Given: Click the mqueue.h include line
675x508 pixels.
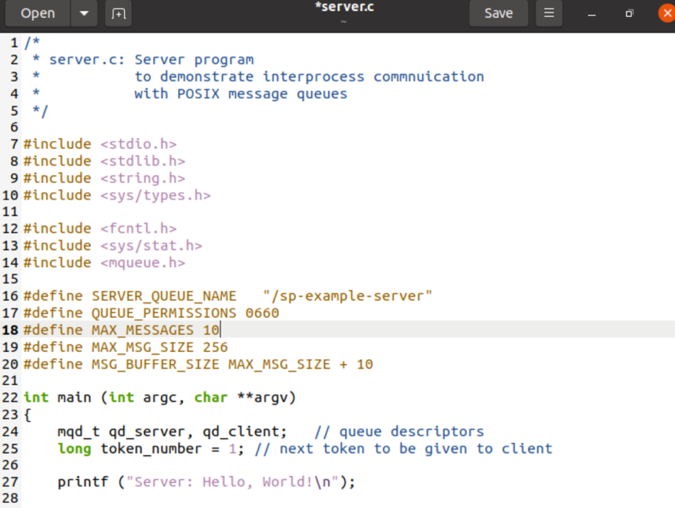Looking at the screenshot, I should pos(105,263).
